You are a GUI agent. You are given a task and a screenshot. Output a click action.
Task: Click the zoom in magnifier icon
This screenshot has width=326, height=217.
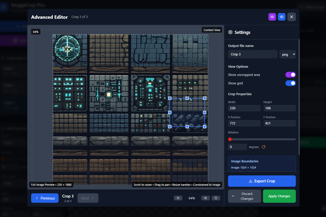tap(206, 198)
